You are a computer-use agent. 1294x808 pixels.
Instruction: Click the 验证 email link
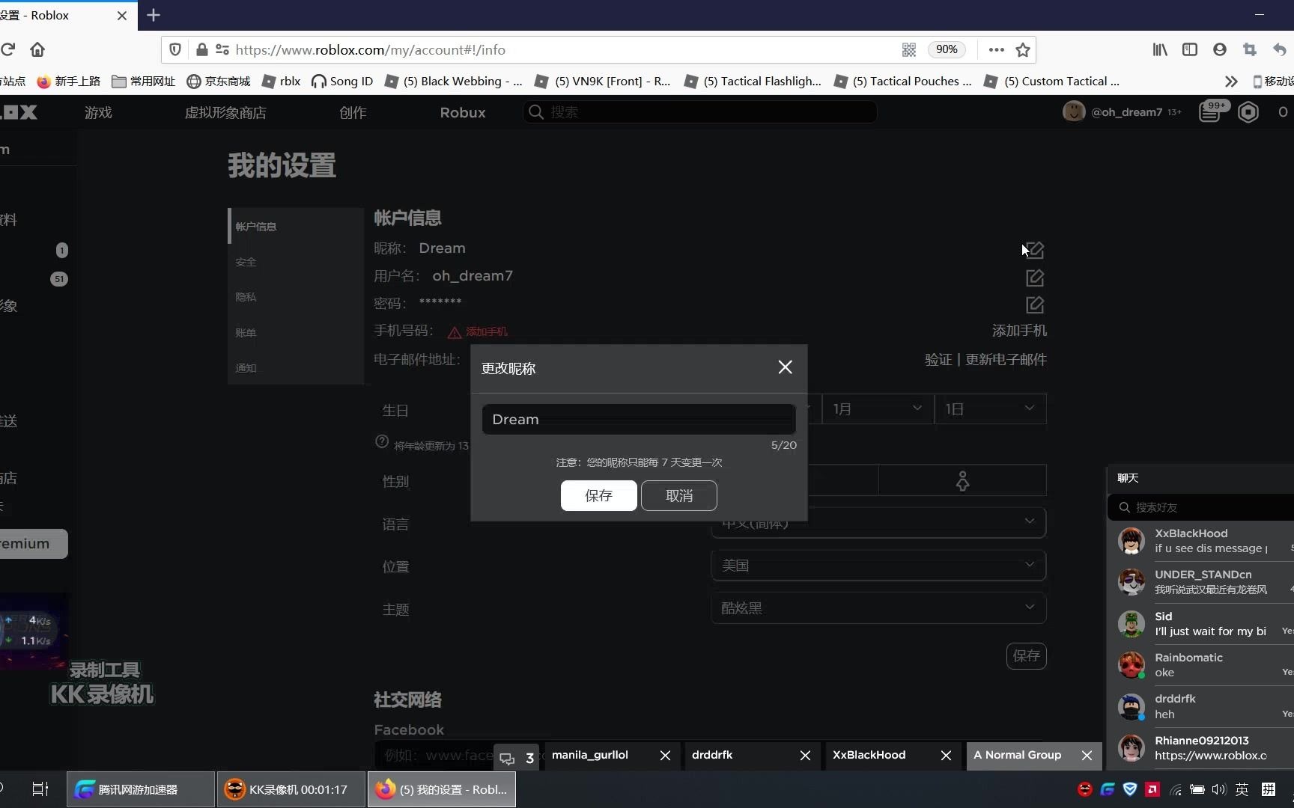[x=938, y=359]
